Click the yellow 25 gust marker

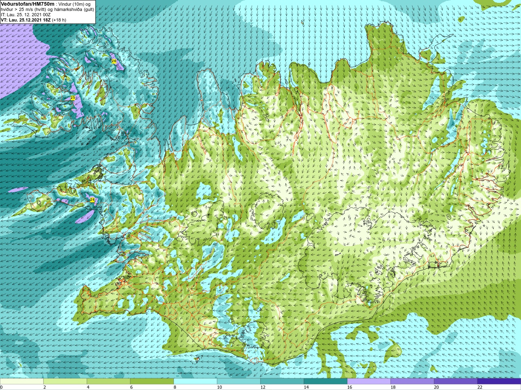73,98
